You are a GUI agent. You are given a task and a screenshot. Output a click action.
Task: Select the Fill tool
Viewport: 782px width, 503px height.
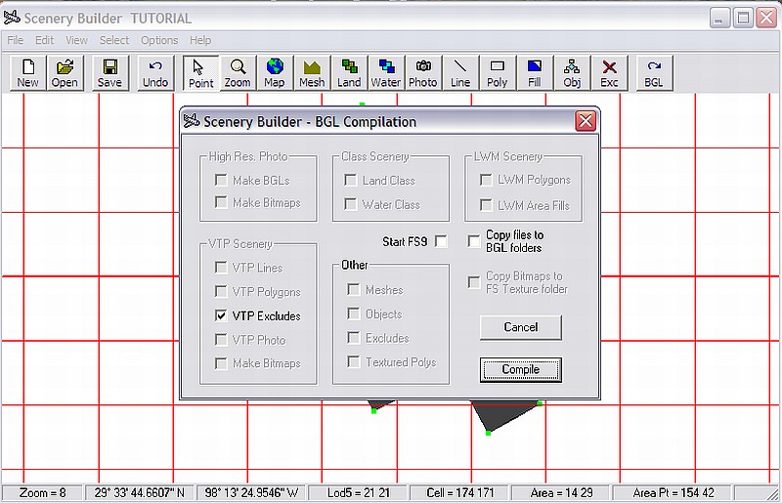tap(535, 73)
